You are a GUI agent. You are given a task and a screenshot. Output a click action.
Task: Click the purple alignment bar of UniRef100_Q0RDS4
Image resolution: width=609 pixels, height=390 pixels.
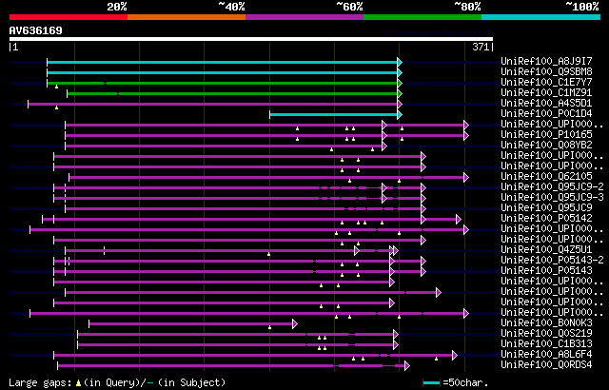[231, 365]
